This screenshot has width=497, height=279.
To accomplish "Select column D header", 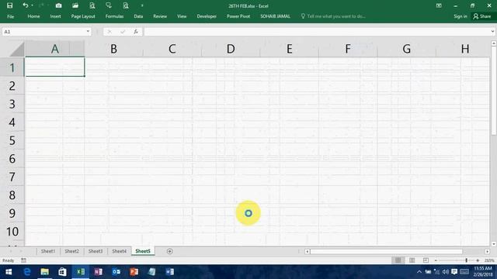I will coord(231,49).
